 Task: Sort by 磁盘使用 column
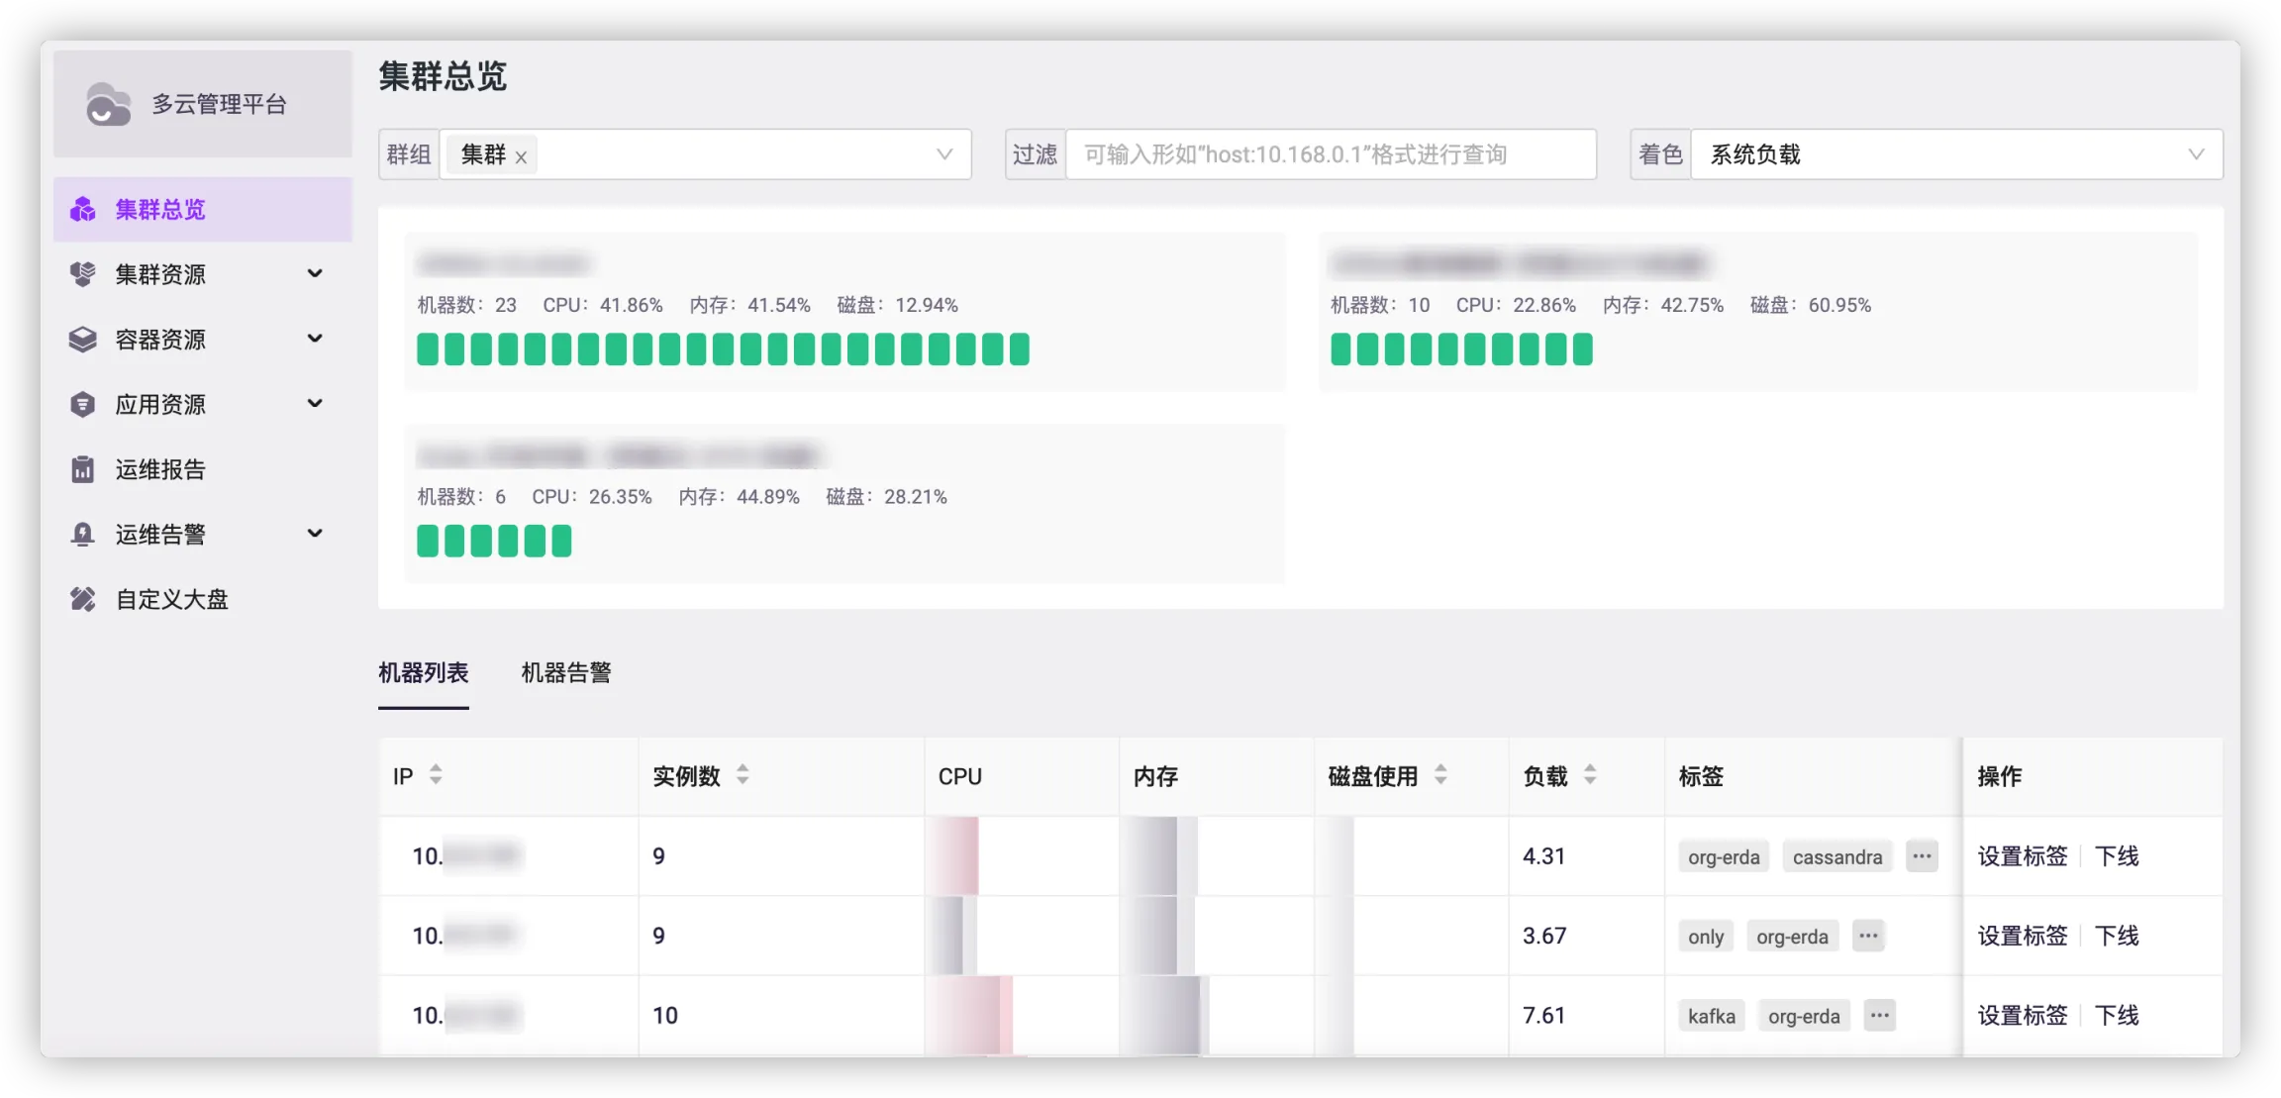click(1440, 775)
